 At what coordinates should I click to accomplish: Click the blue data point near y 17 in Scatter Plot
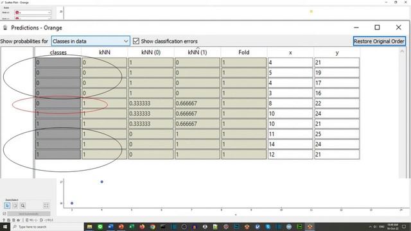tap(101, 182)
